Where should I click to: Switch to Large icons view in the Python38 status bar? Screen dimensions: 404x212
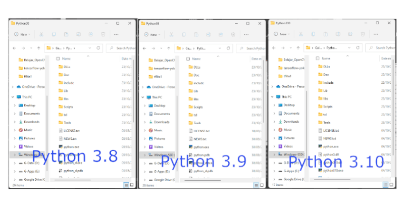[132, 185]
